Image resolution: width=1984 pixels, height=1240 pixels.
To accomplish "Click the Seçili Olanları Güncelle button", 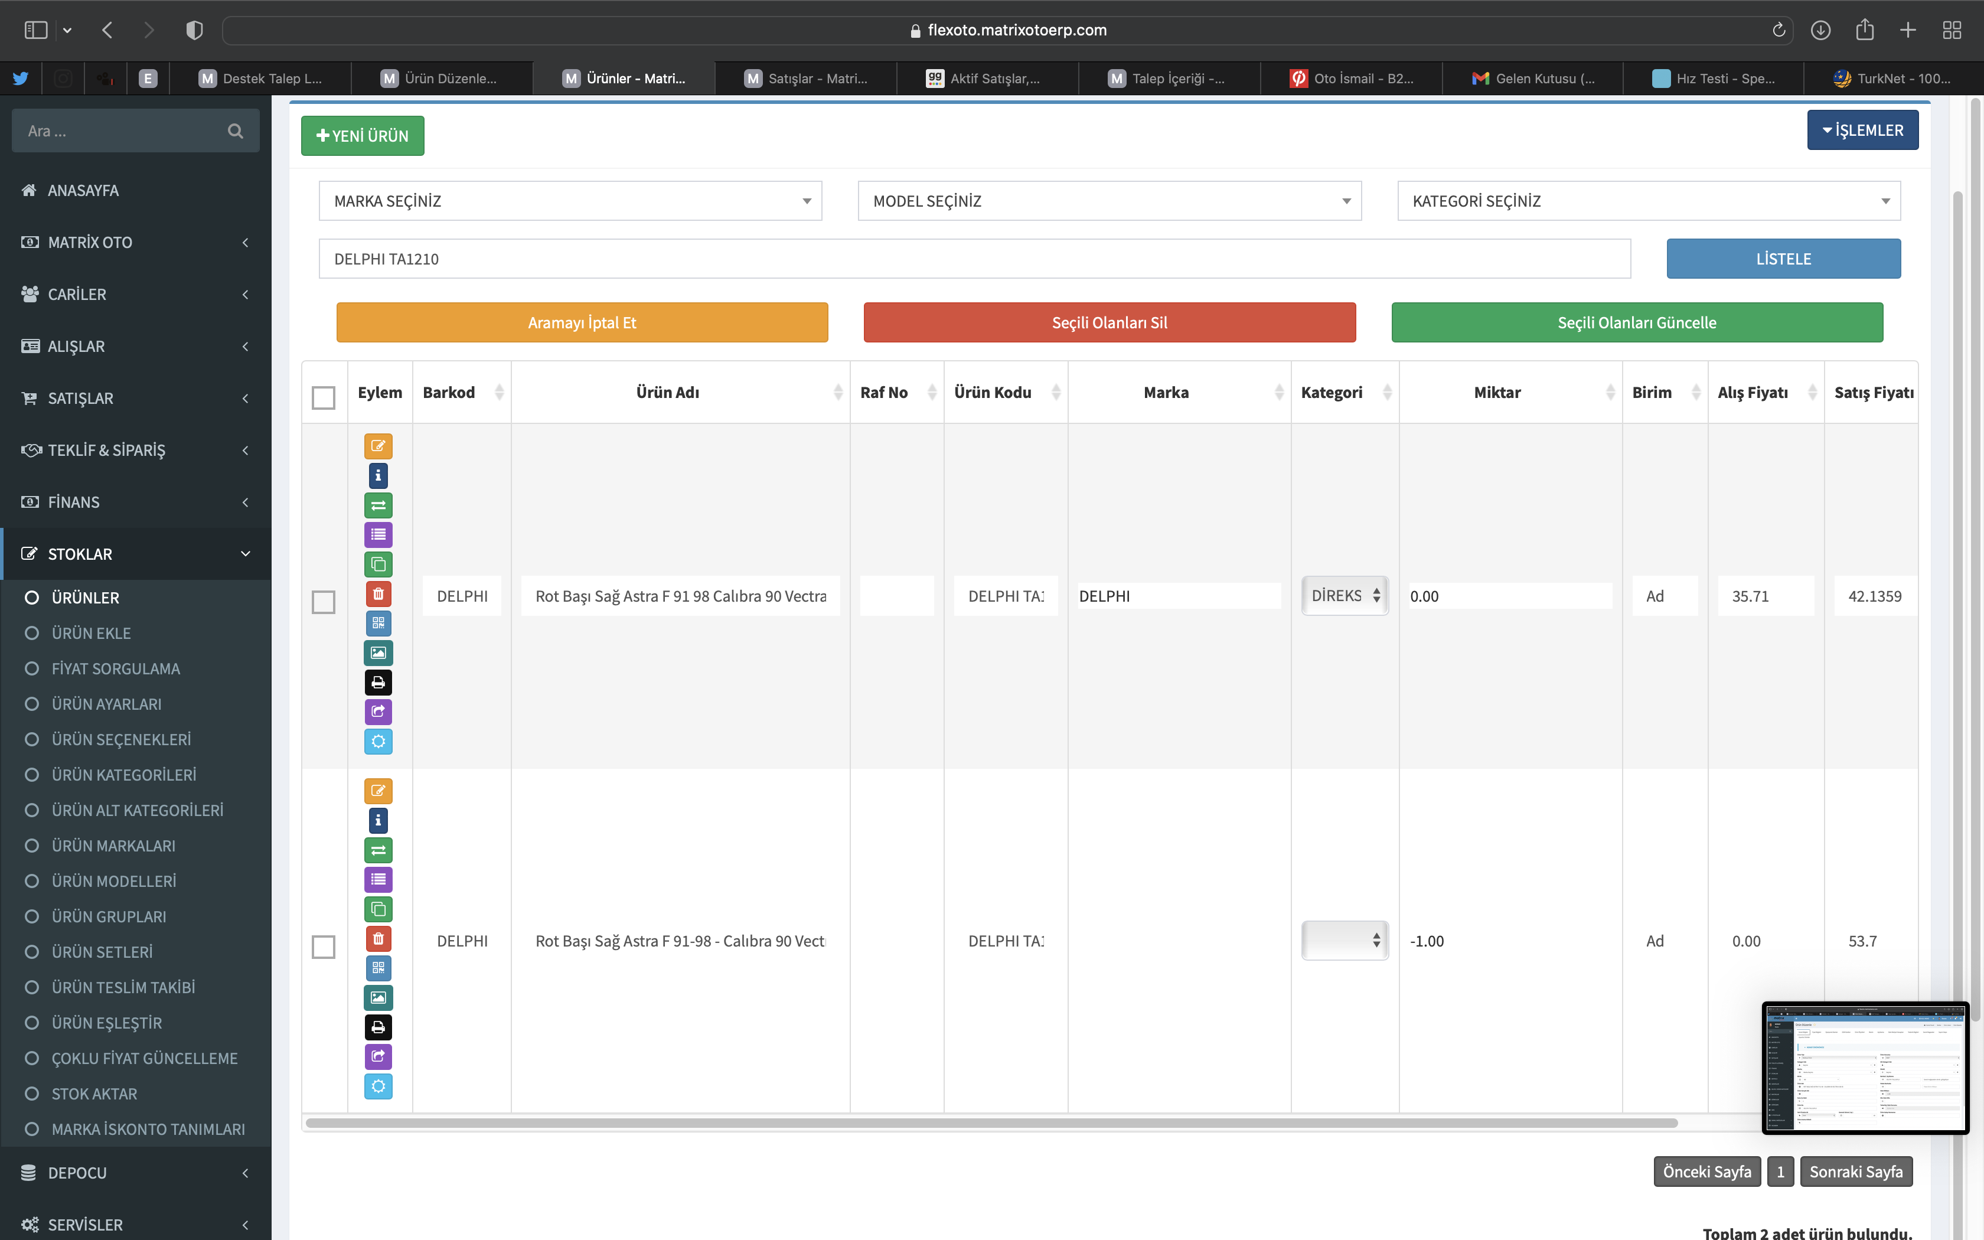I will pyautogui.click(x=1636, y=322).
